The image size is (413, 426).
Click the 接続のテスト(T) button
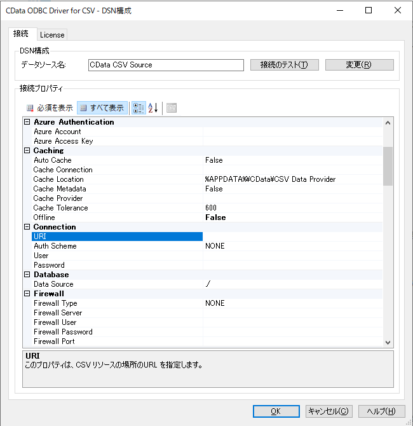284,65
